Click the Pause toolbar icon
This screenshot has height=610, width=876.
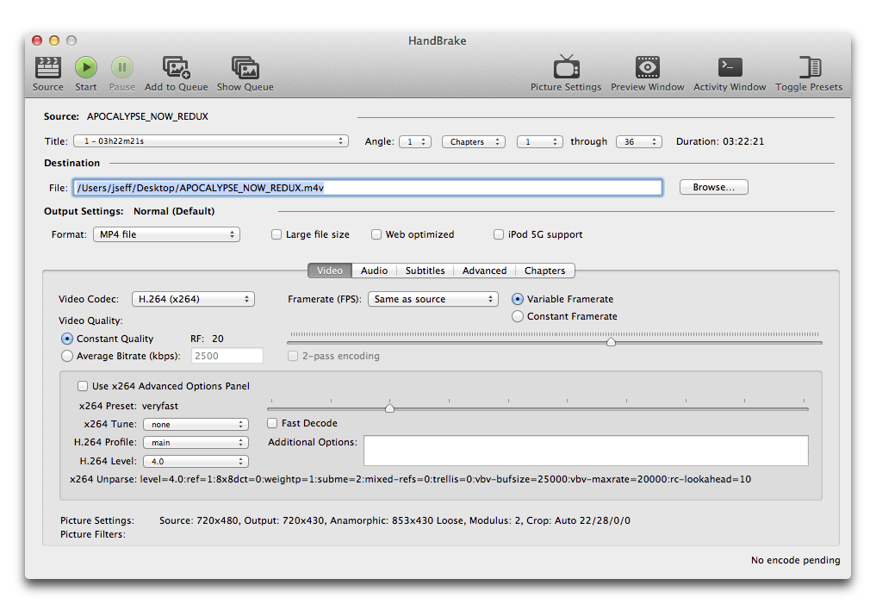[121, 67]
